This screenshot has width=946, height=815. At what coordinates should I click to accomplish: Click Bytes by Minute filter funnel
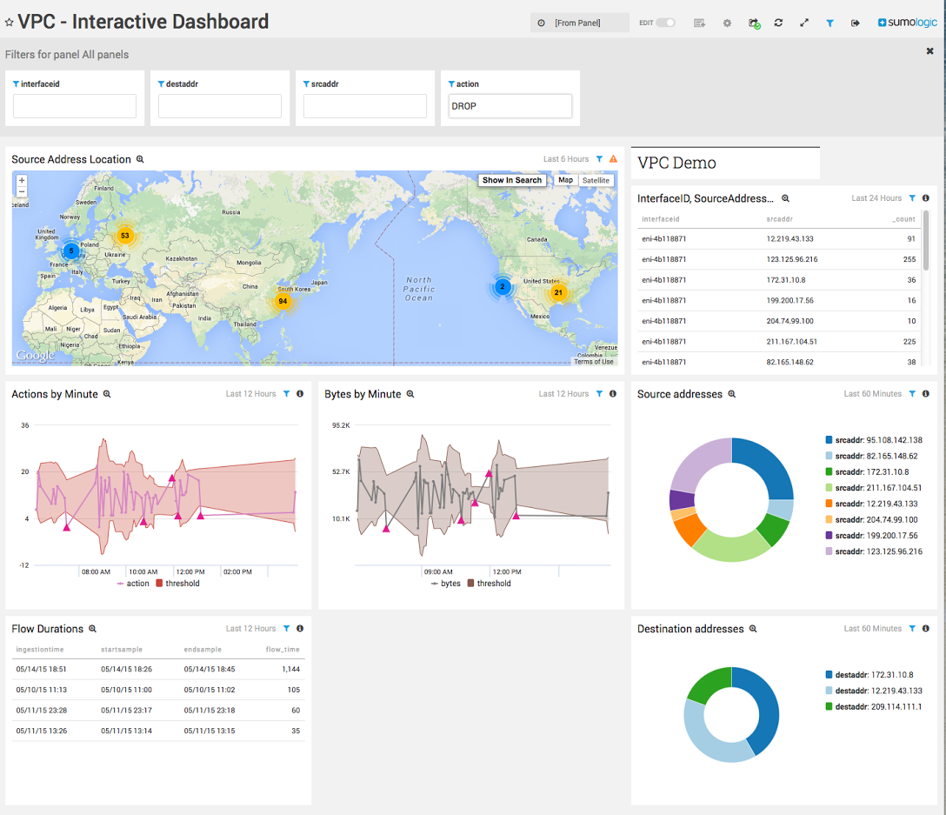tap(599, 394)
